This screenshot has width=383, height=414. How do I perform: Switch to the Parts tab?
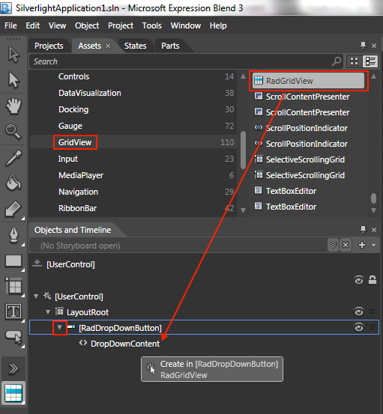[170, 46]
